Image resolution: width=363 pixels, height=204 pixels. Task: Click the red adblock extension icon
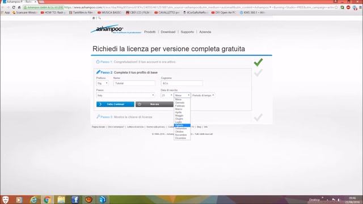(348, 7)
